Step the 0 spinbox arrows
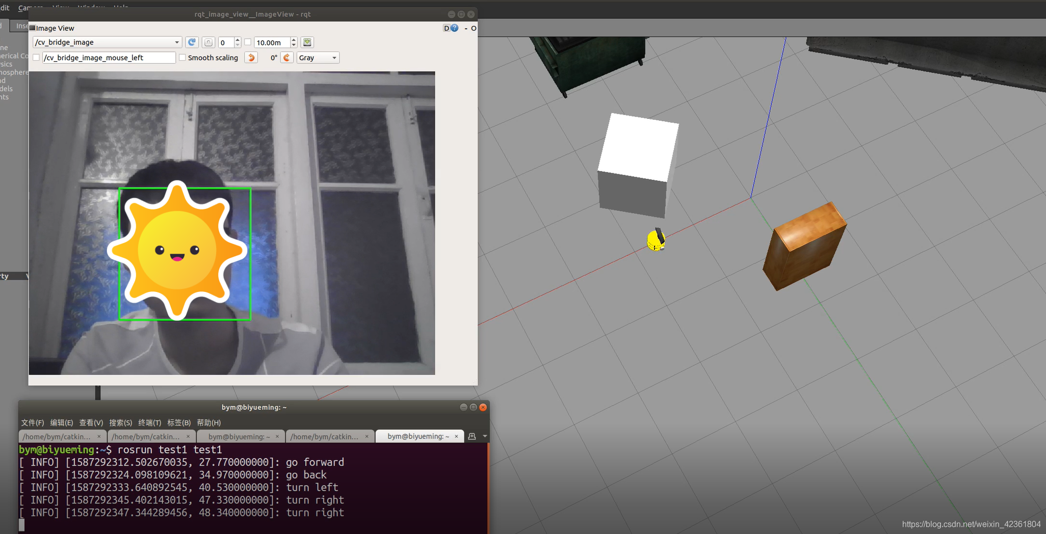Viewport: 1046px width, 534px height. click(238, 42)
